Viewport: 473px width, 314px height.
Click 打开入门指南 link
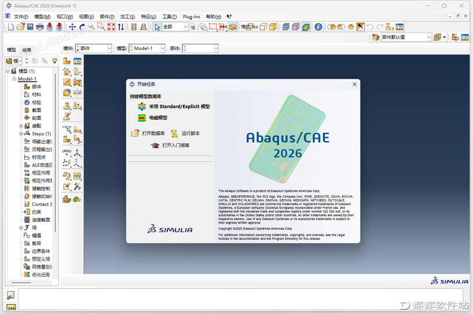click(170, 145)
